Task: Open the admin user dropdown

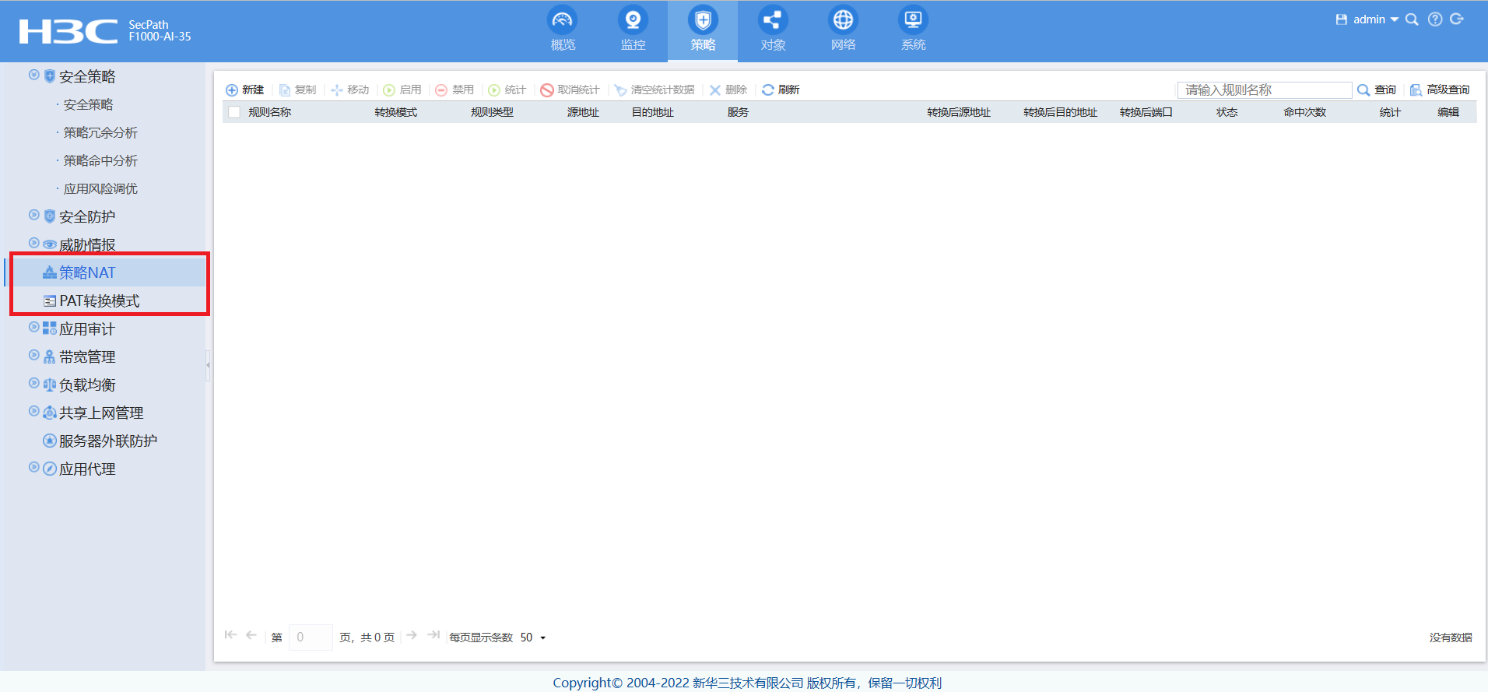Action: point(1375,19)
